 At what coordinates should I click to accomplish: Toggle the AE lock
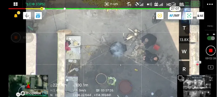[x=200, y=15]
